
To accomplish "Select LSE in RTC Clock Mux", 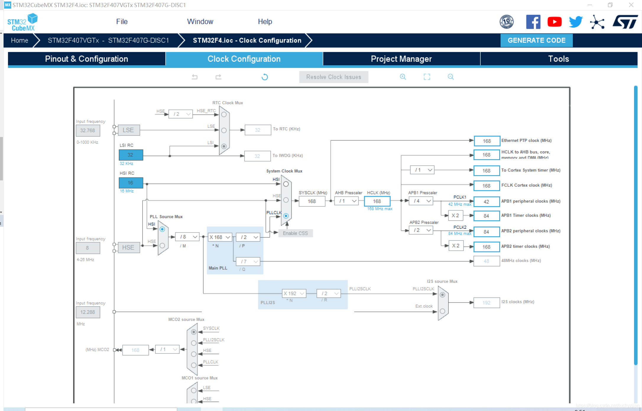I will click(224, 130).
